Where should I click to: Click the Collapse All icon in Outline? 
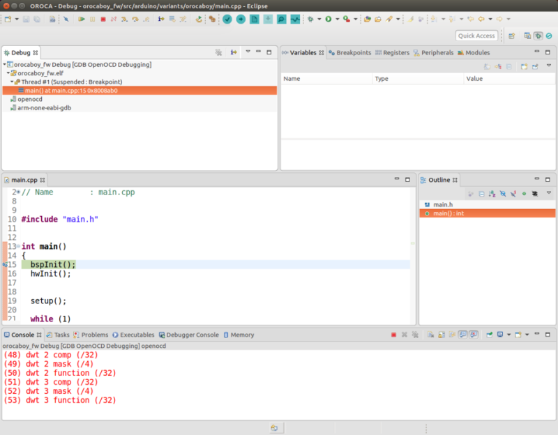(481, 194)
